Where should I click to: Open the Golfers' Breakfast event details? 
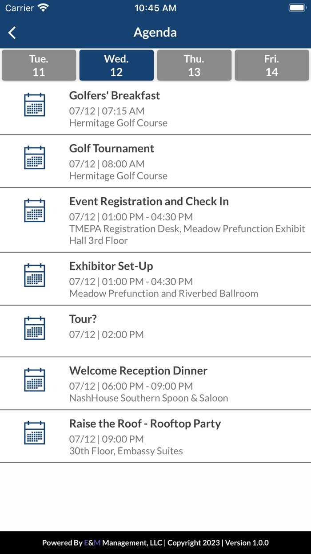[x=155, y=108]
